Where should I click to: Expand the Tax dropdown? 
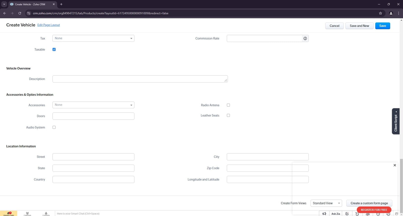(93, 39)
